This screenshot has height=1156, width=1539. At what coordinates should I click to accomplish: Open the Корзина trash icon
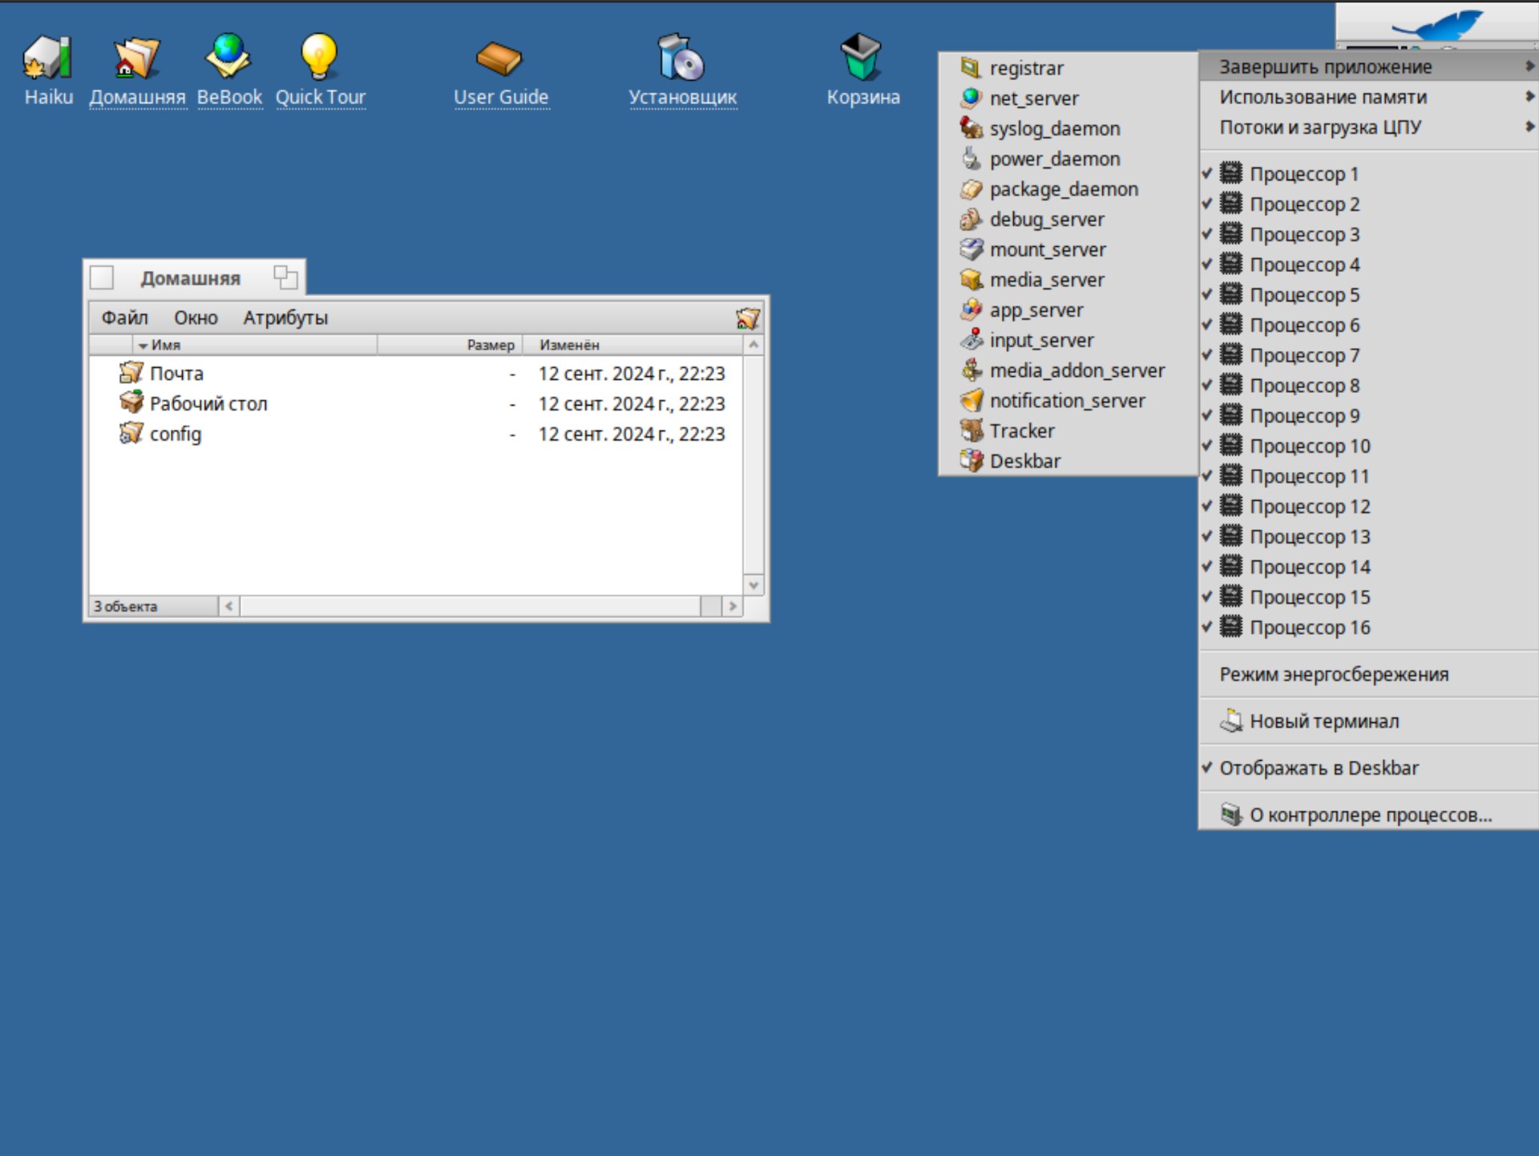tap(862, 58)
